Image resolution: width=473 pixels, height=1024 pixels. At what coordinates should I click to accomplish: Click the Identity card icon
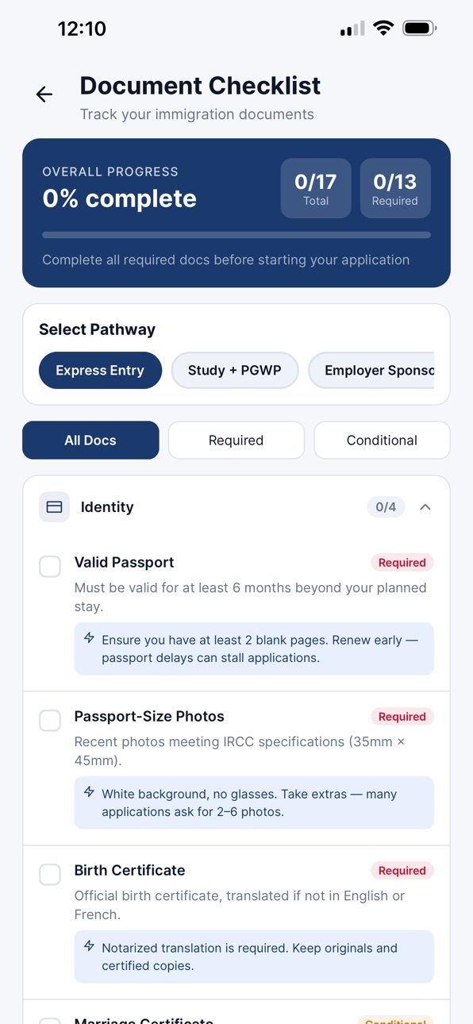pyautogui.click(x=54, y=507)
